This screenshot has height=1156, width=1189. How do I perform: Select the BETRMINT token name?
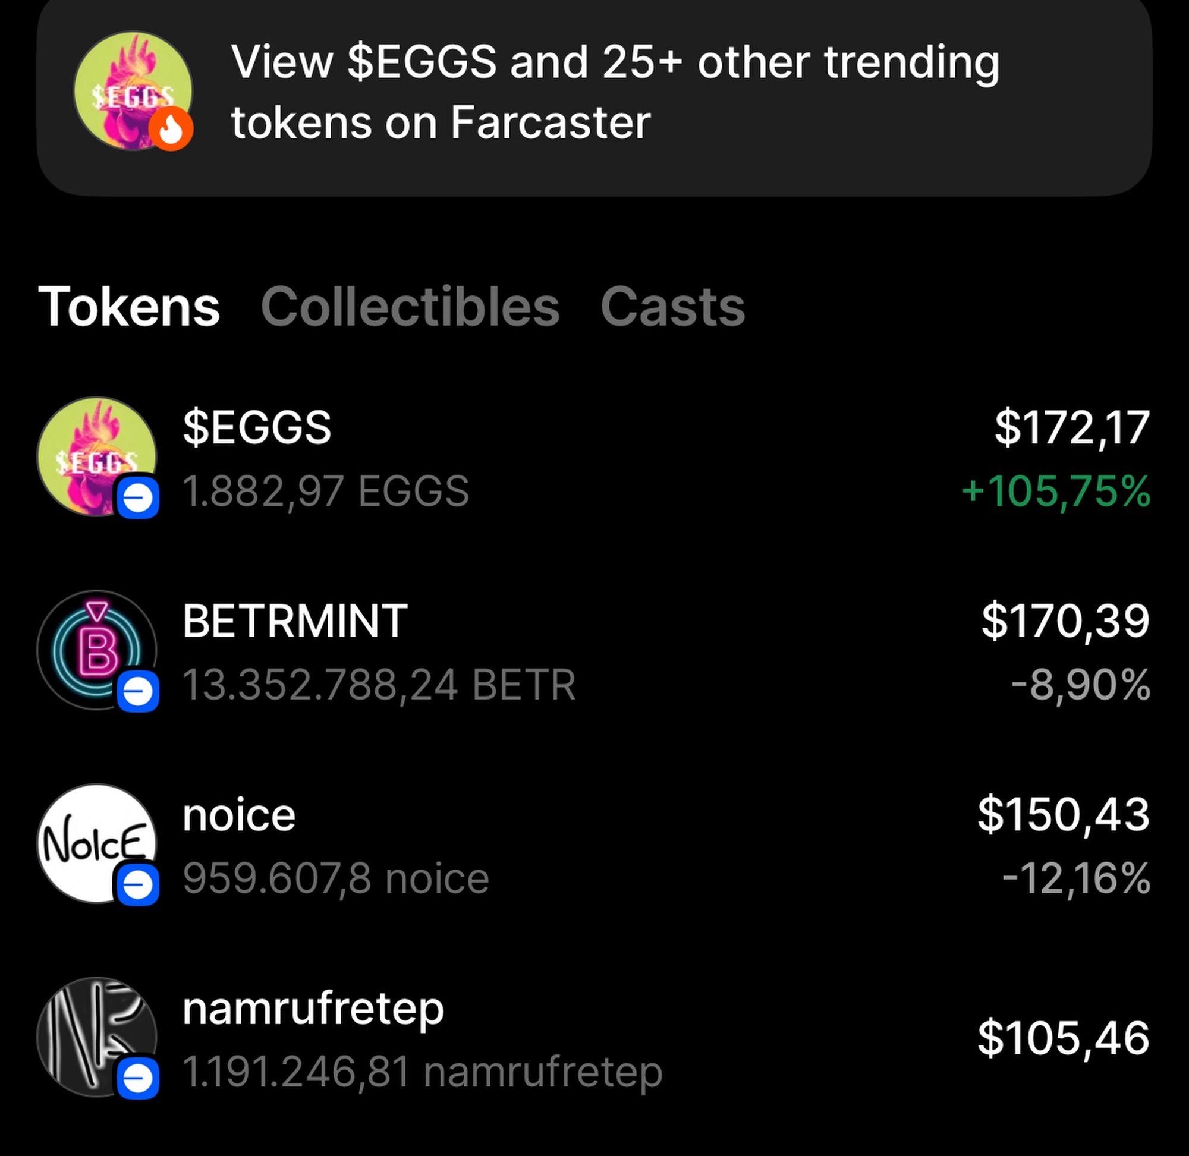295,621
